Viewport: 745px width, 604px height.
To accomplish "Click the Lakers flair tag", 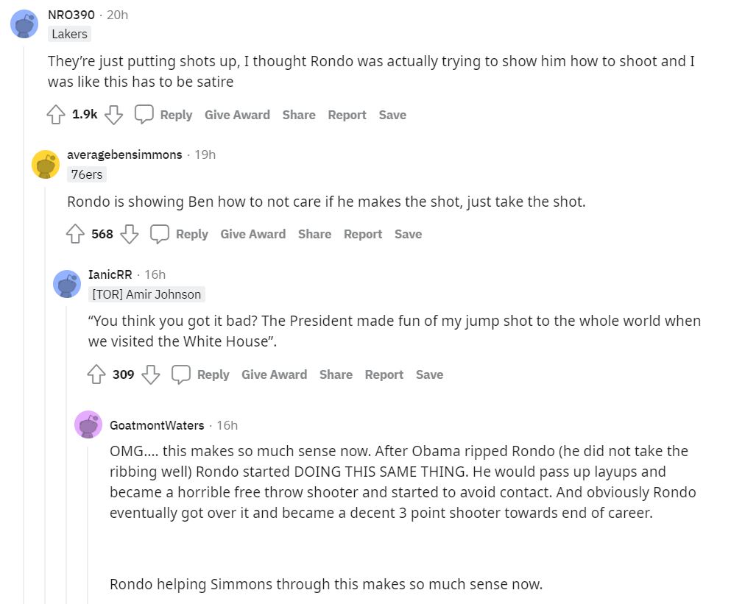I will tap(70, 34).
